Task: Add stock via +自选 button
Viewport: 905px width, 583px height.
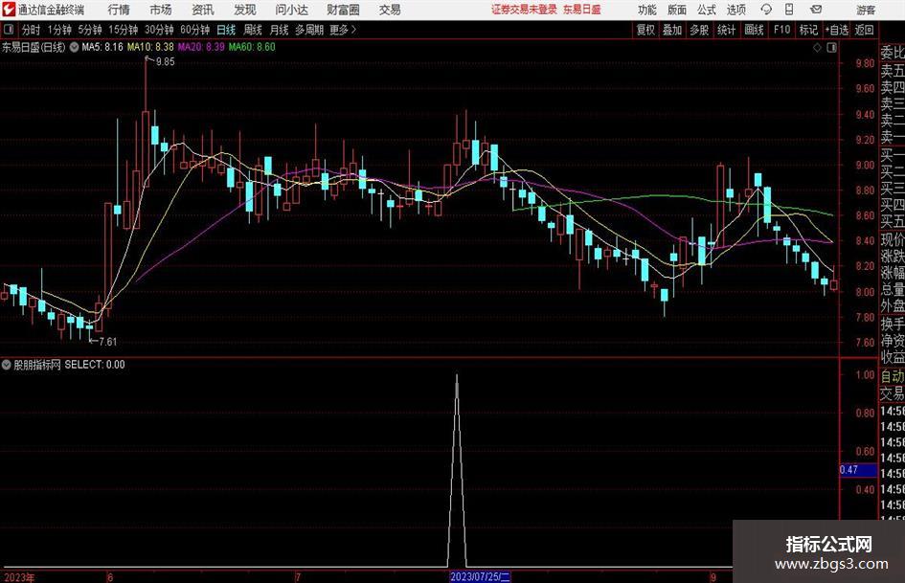Action: click(x=837, y=30)
